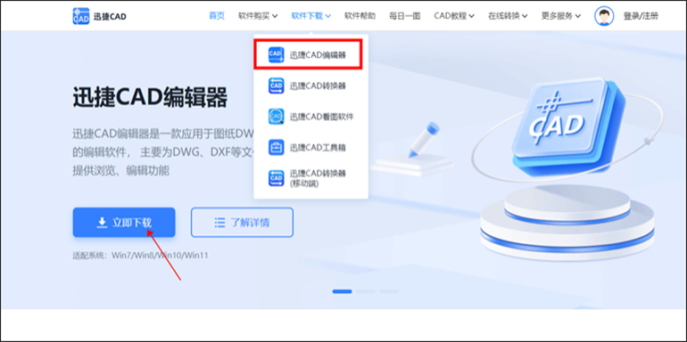687x342 pixels.
Task: Click the 迅捷CAD编辑器 icon in the dropdown
Action: click(276, 54)
